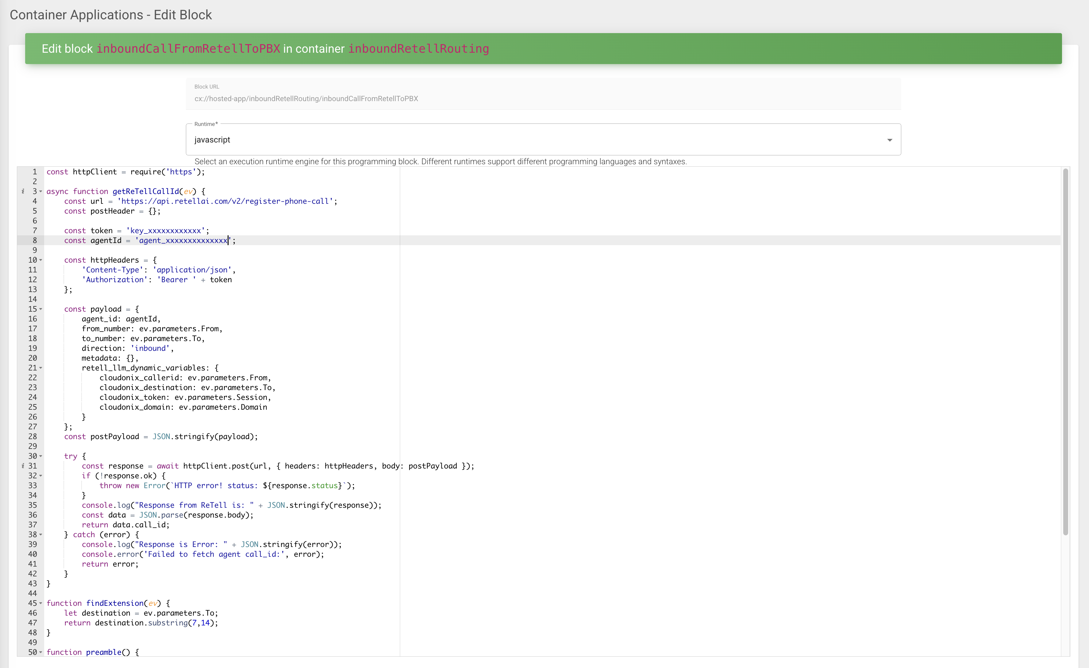The image size is (1089, 668).
Task: Click the inboundRetellRouting container name in header
Action: [418, 49]
